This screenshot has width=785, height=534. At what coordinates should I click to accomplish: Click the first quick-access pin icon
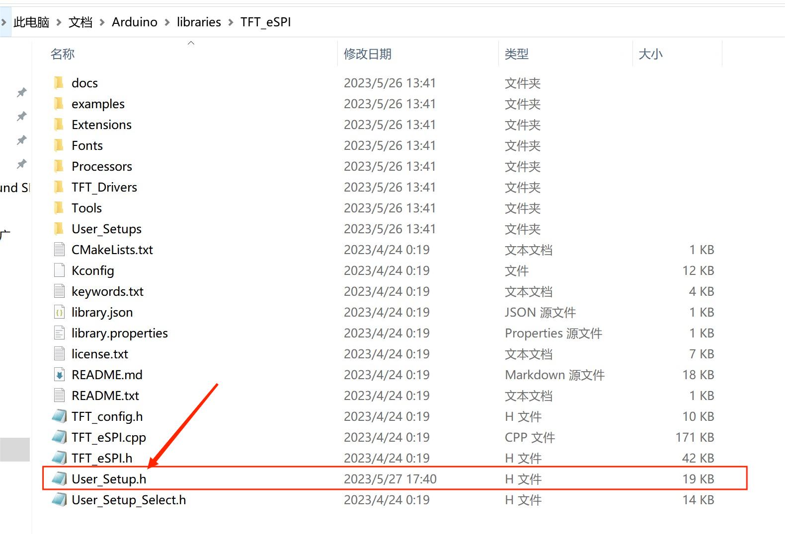[21, 92]
